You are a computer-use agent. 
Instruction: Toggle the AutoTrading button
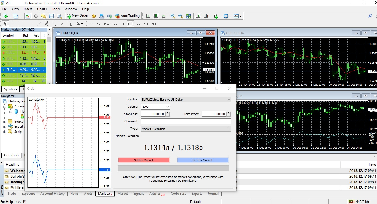pos(127,16)
